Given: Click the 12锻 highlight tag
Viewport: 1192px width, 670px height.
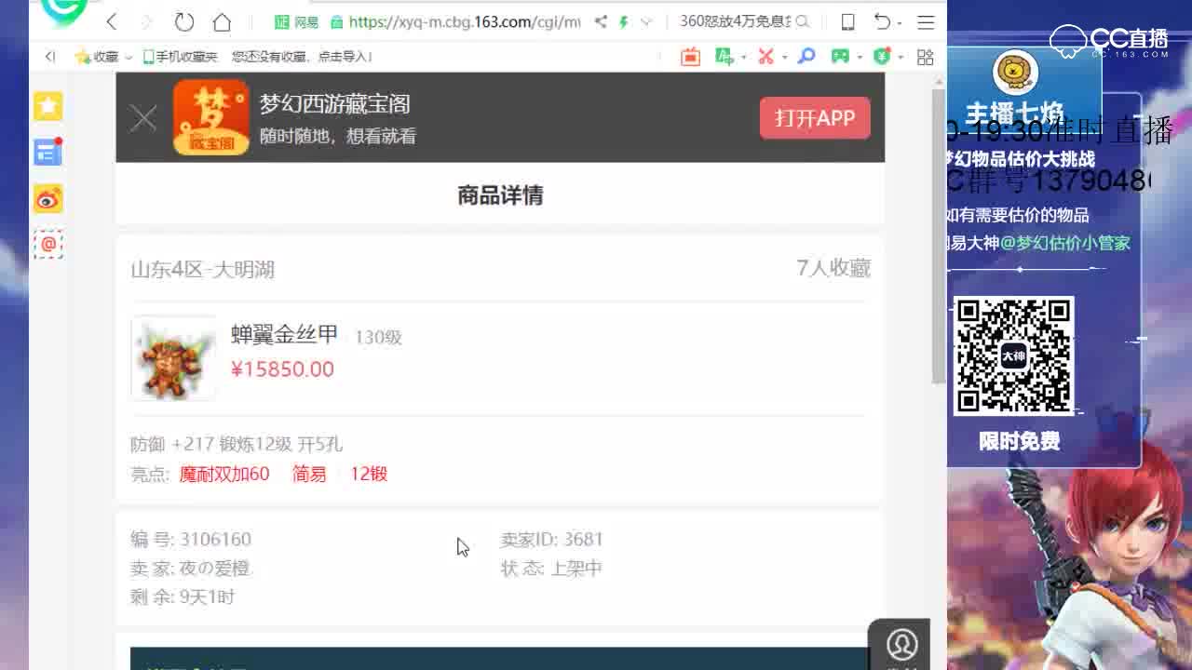Looking at the screenshot, I should 369,474.
